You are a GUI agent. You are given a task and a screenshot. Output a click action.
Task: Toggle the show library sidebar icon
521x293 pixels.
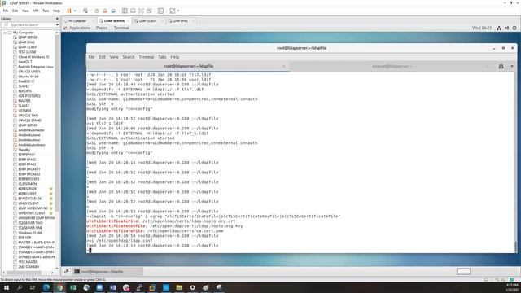125,11
